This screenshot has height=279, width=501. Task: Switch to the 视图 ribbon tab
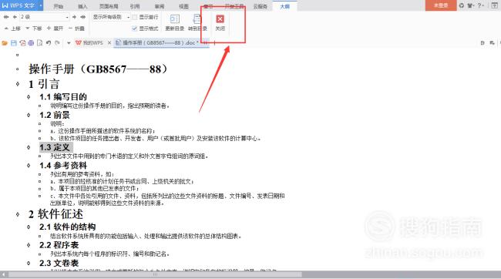pos(183,6)
